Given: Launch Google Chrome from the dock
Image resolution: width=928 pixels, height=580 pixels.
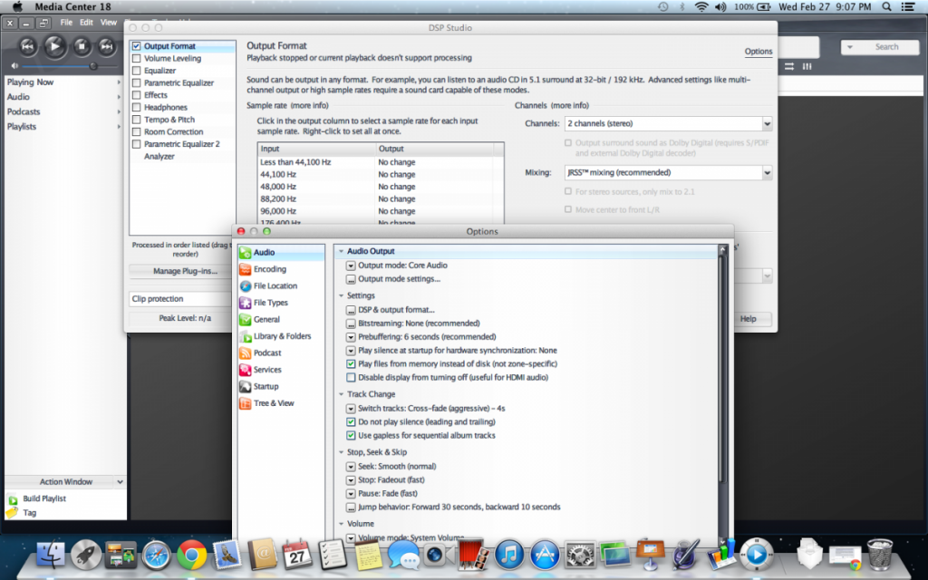Looking at the screenshot, I should click(191, 552).
